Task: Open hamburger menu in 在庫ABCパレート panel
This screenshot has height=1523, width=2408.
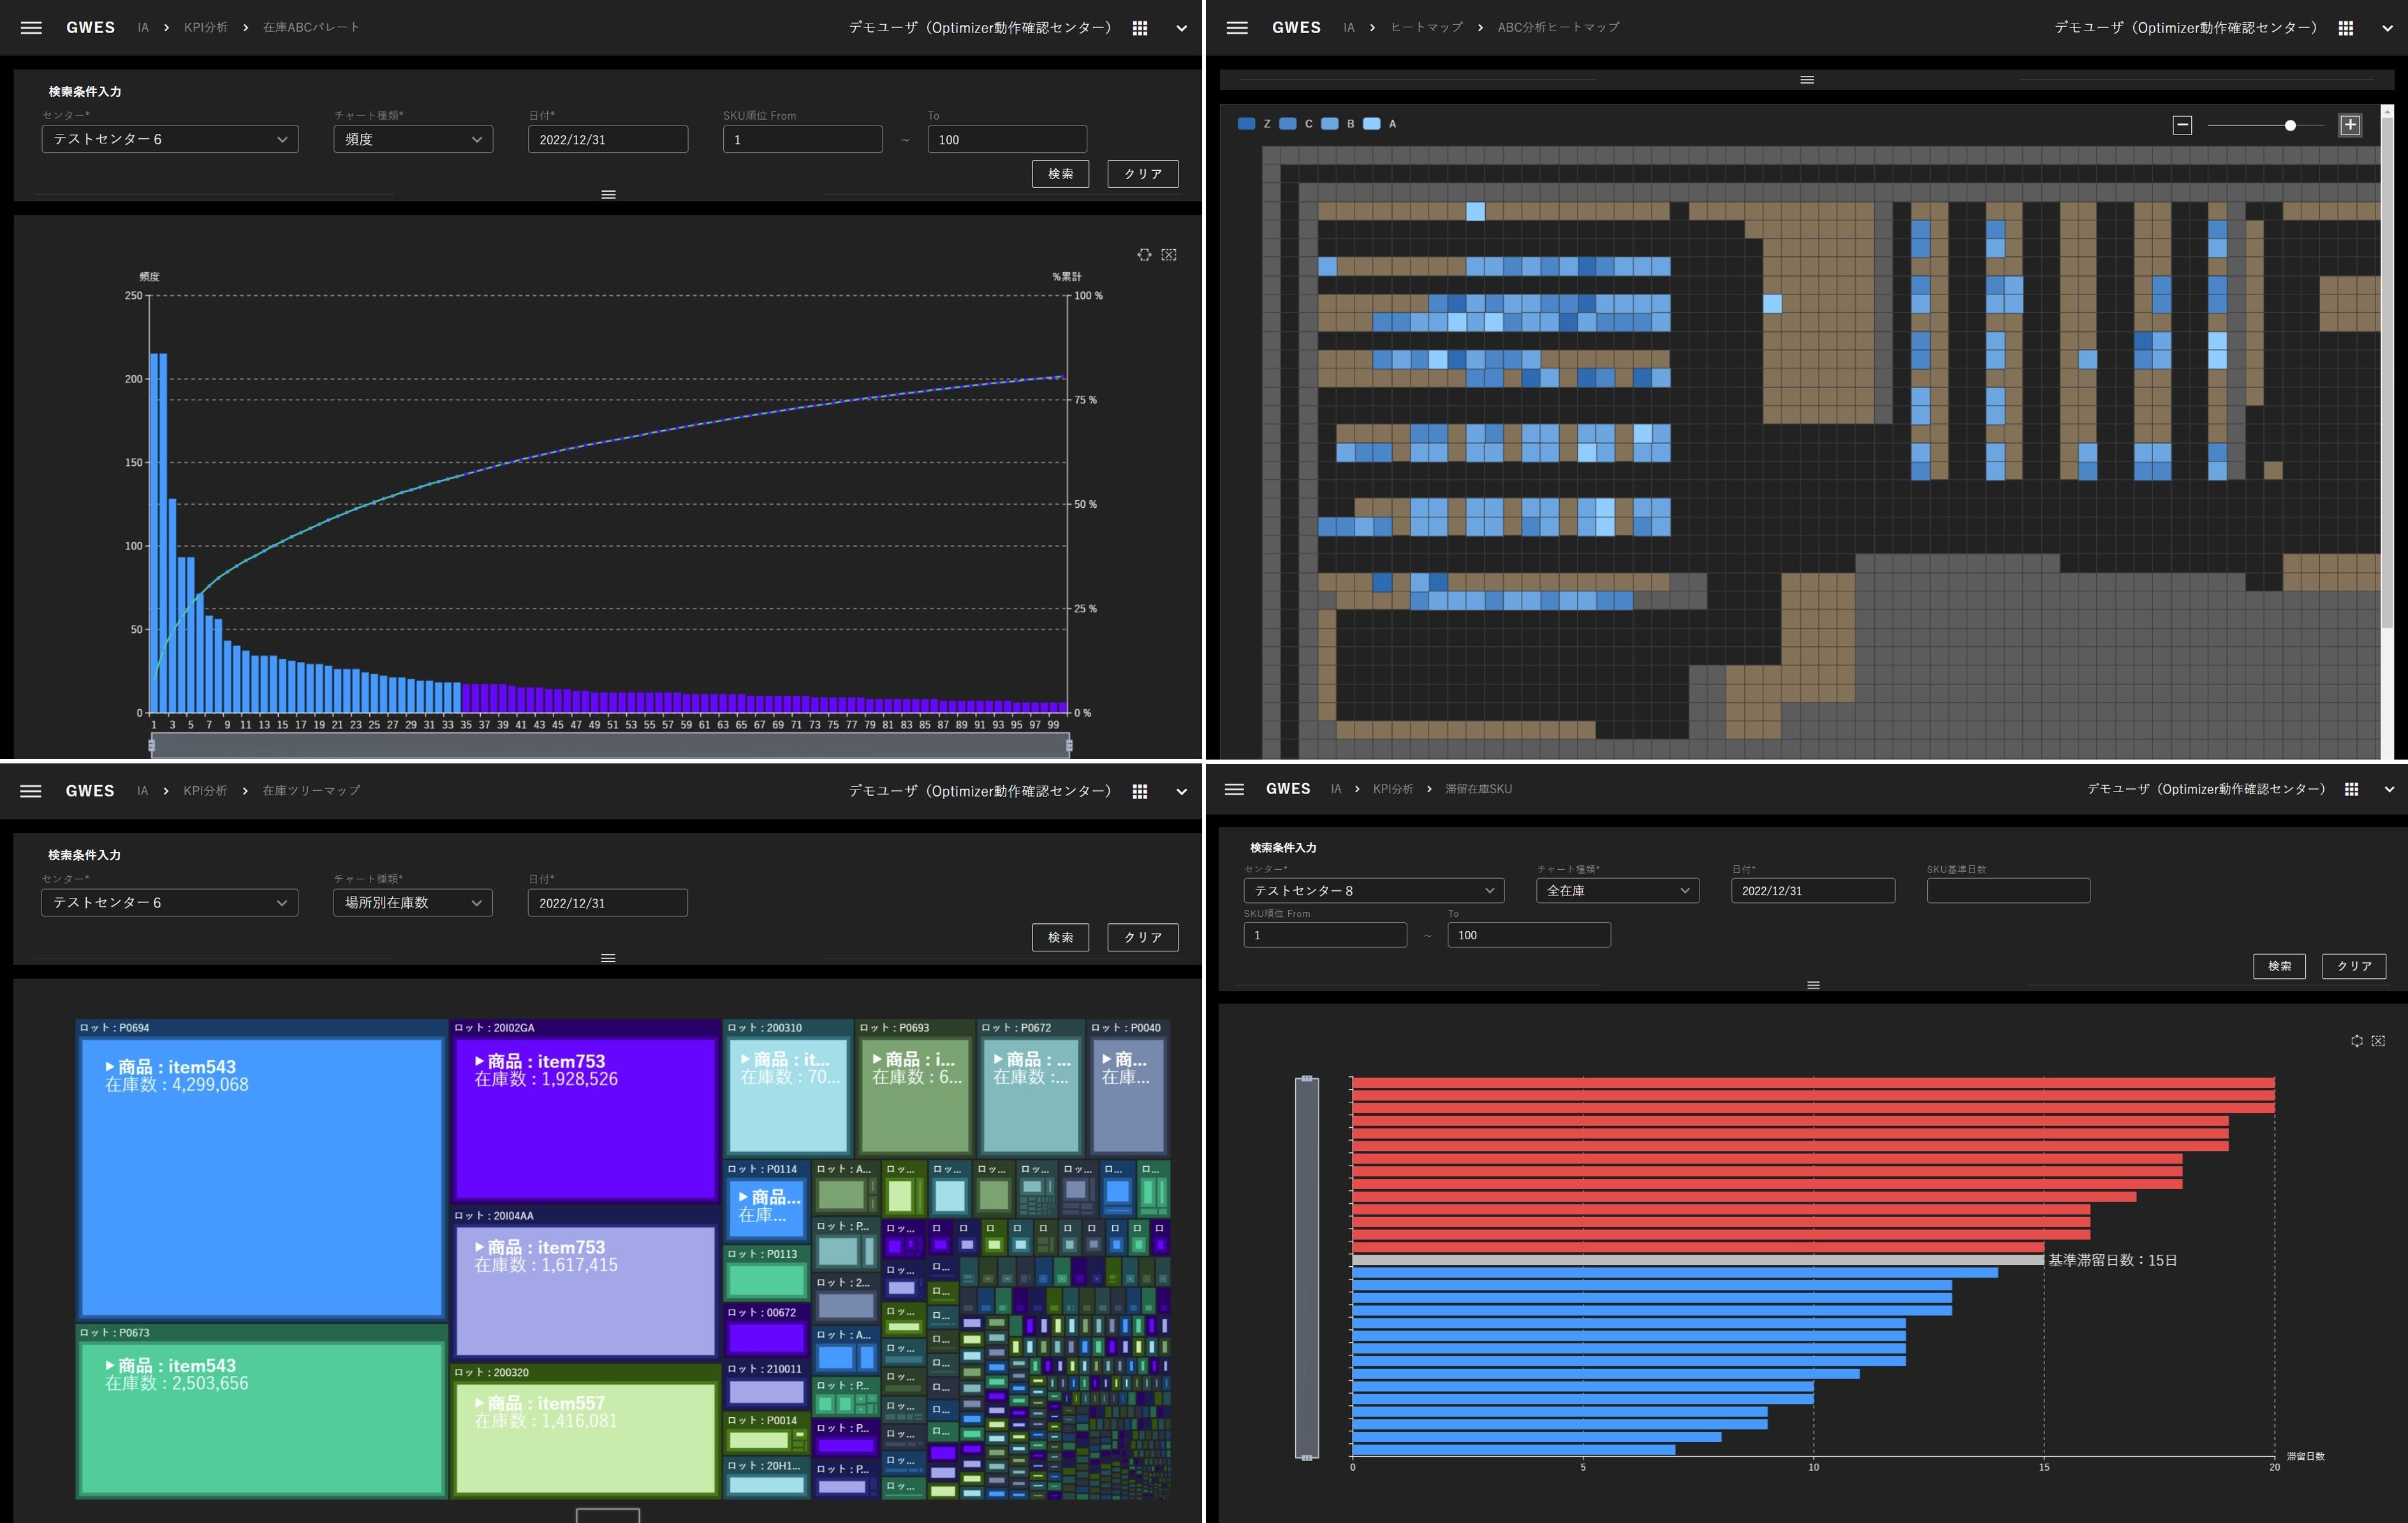Action: (x=31, y=28)
